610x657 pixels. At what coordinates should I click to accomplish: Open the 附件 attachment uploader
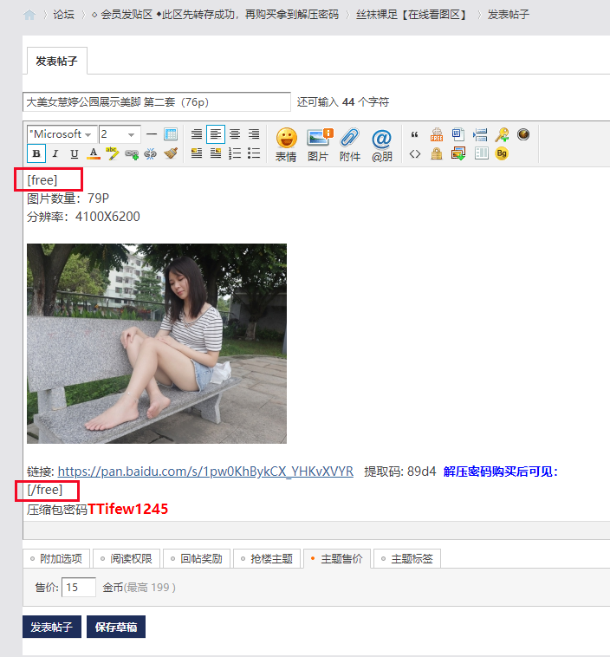(349, 144)
